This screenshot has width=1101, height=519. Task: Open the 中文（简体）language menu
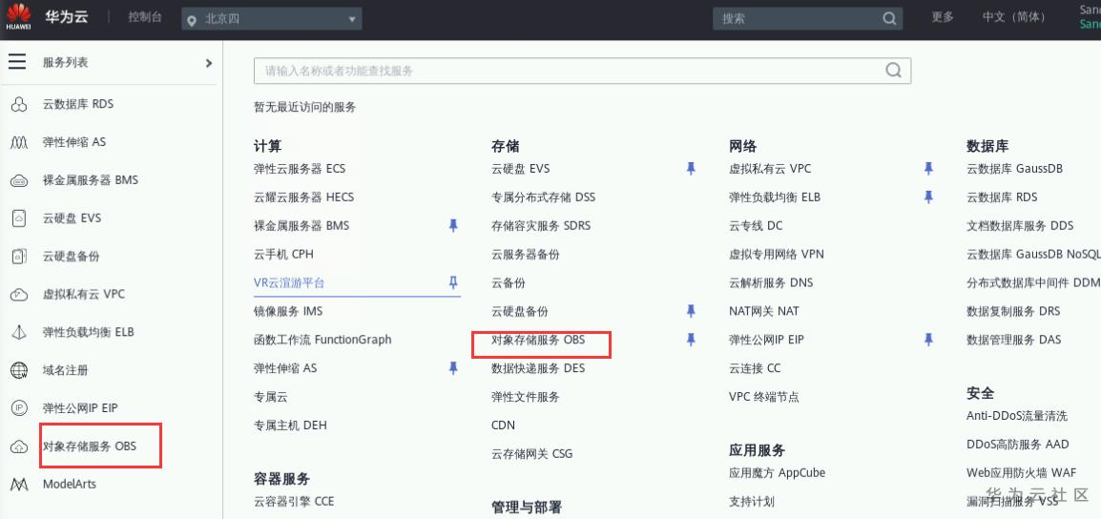point(1013,17)
